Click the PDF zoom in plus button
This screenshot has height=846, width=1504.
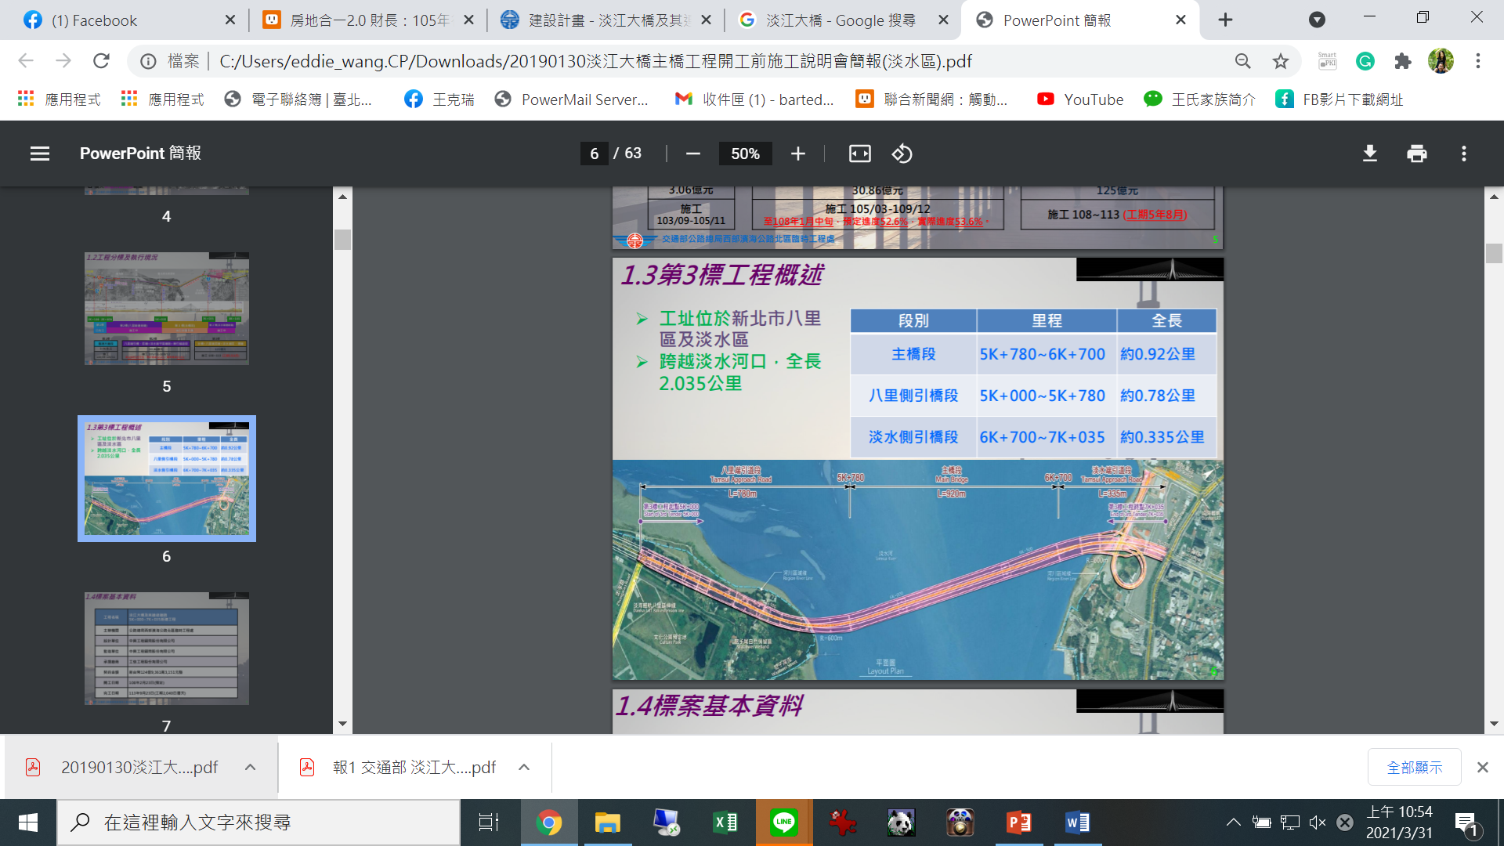[x=797, y=154]
